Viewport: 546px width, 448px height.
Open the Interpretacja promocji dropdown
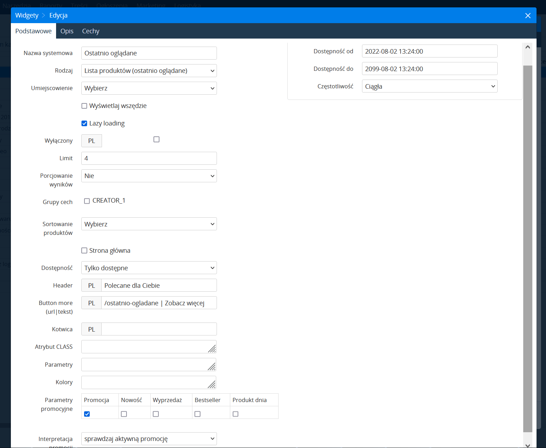(149, 439)
